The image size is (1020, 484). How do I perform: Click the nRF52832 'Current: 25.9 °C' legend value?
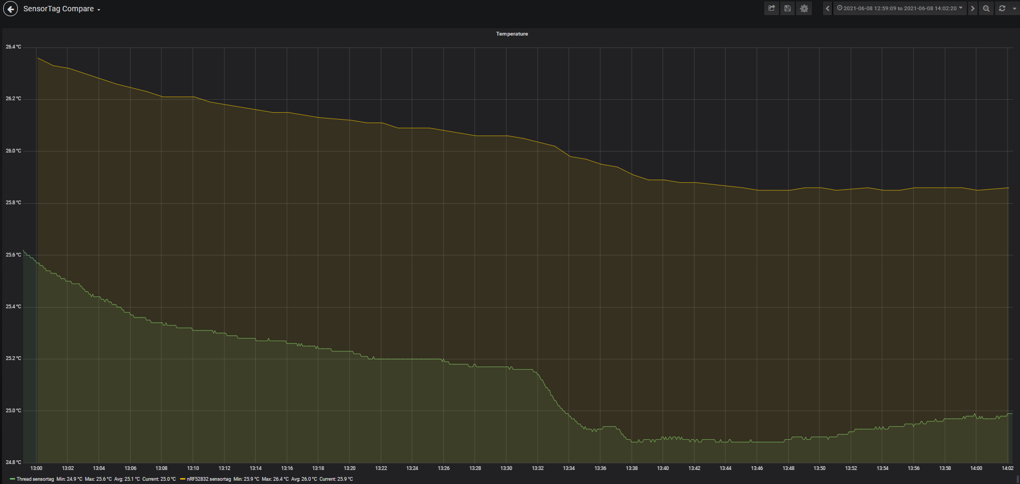click(x=336, y=479)
